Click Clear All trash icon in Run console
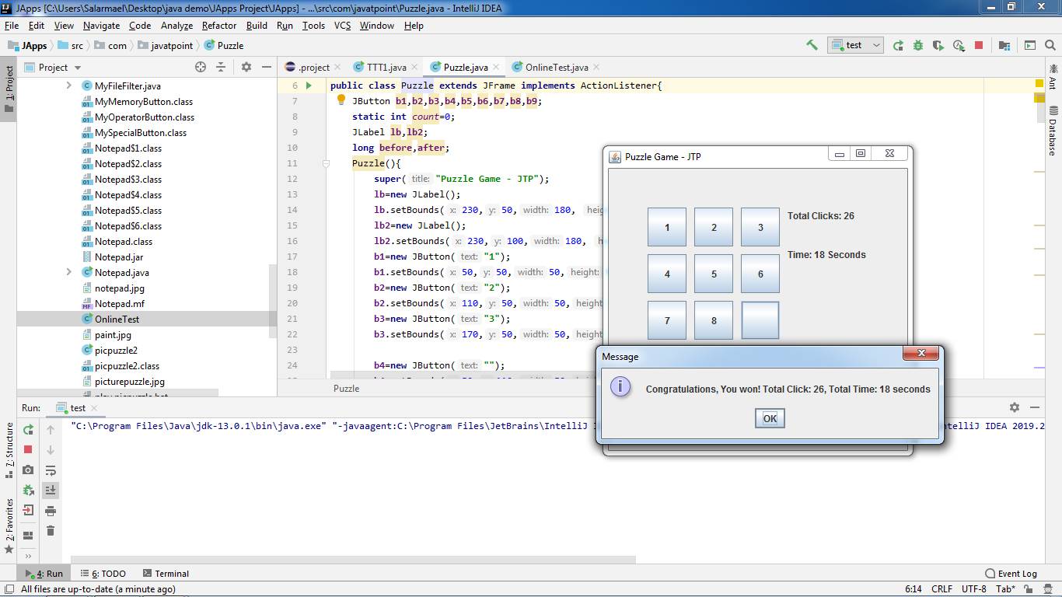This screenshot has height=597, width=1062. point(51,531)
